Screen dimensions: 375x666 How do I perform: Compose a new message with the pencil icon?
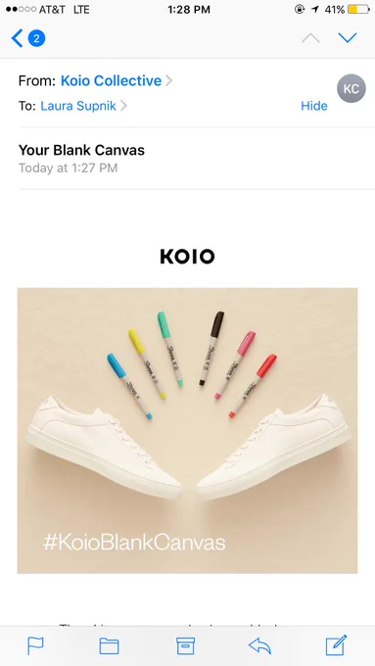[337, 645]
